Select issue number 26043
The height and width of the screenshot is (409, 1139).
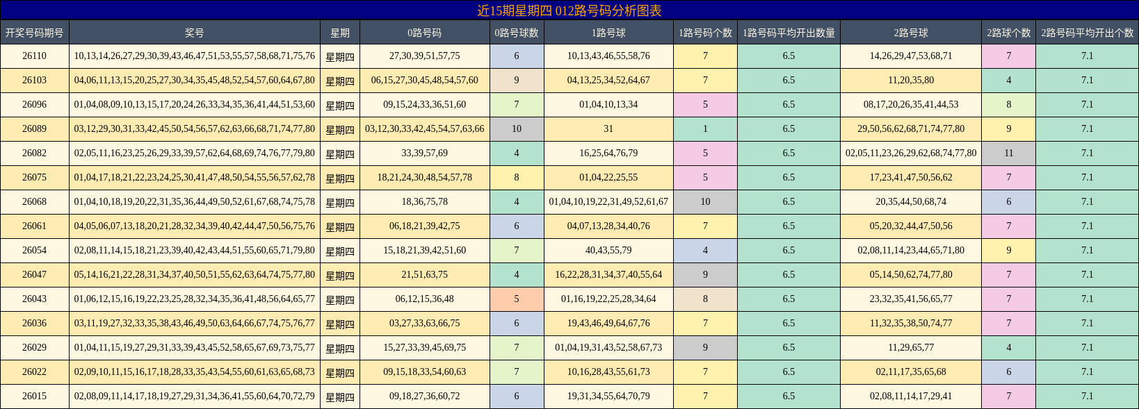pos(34,299)
